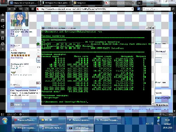Viewport: 176px width, 132px height.
Task: Reload the current forum page
Action: [x=27, y=9]
